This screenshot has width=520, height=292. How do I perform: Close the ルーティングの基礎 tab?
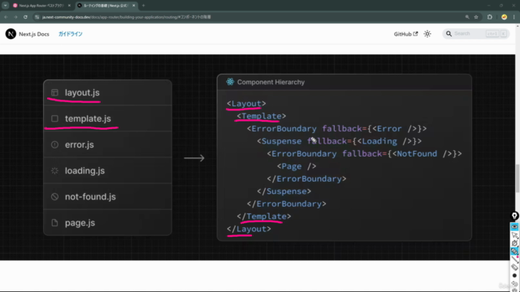point(133,6)
